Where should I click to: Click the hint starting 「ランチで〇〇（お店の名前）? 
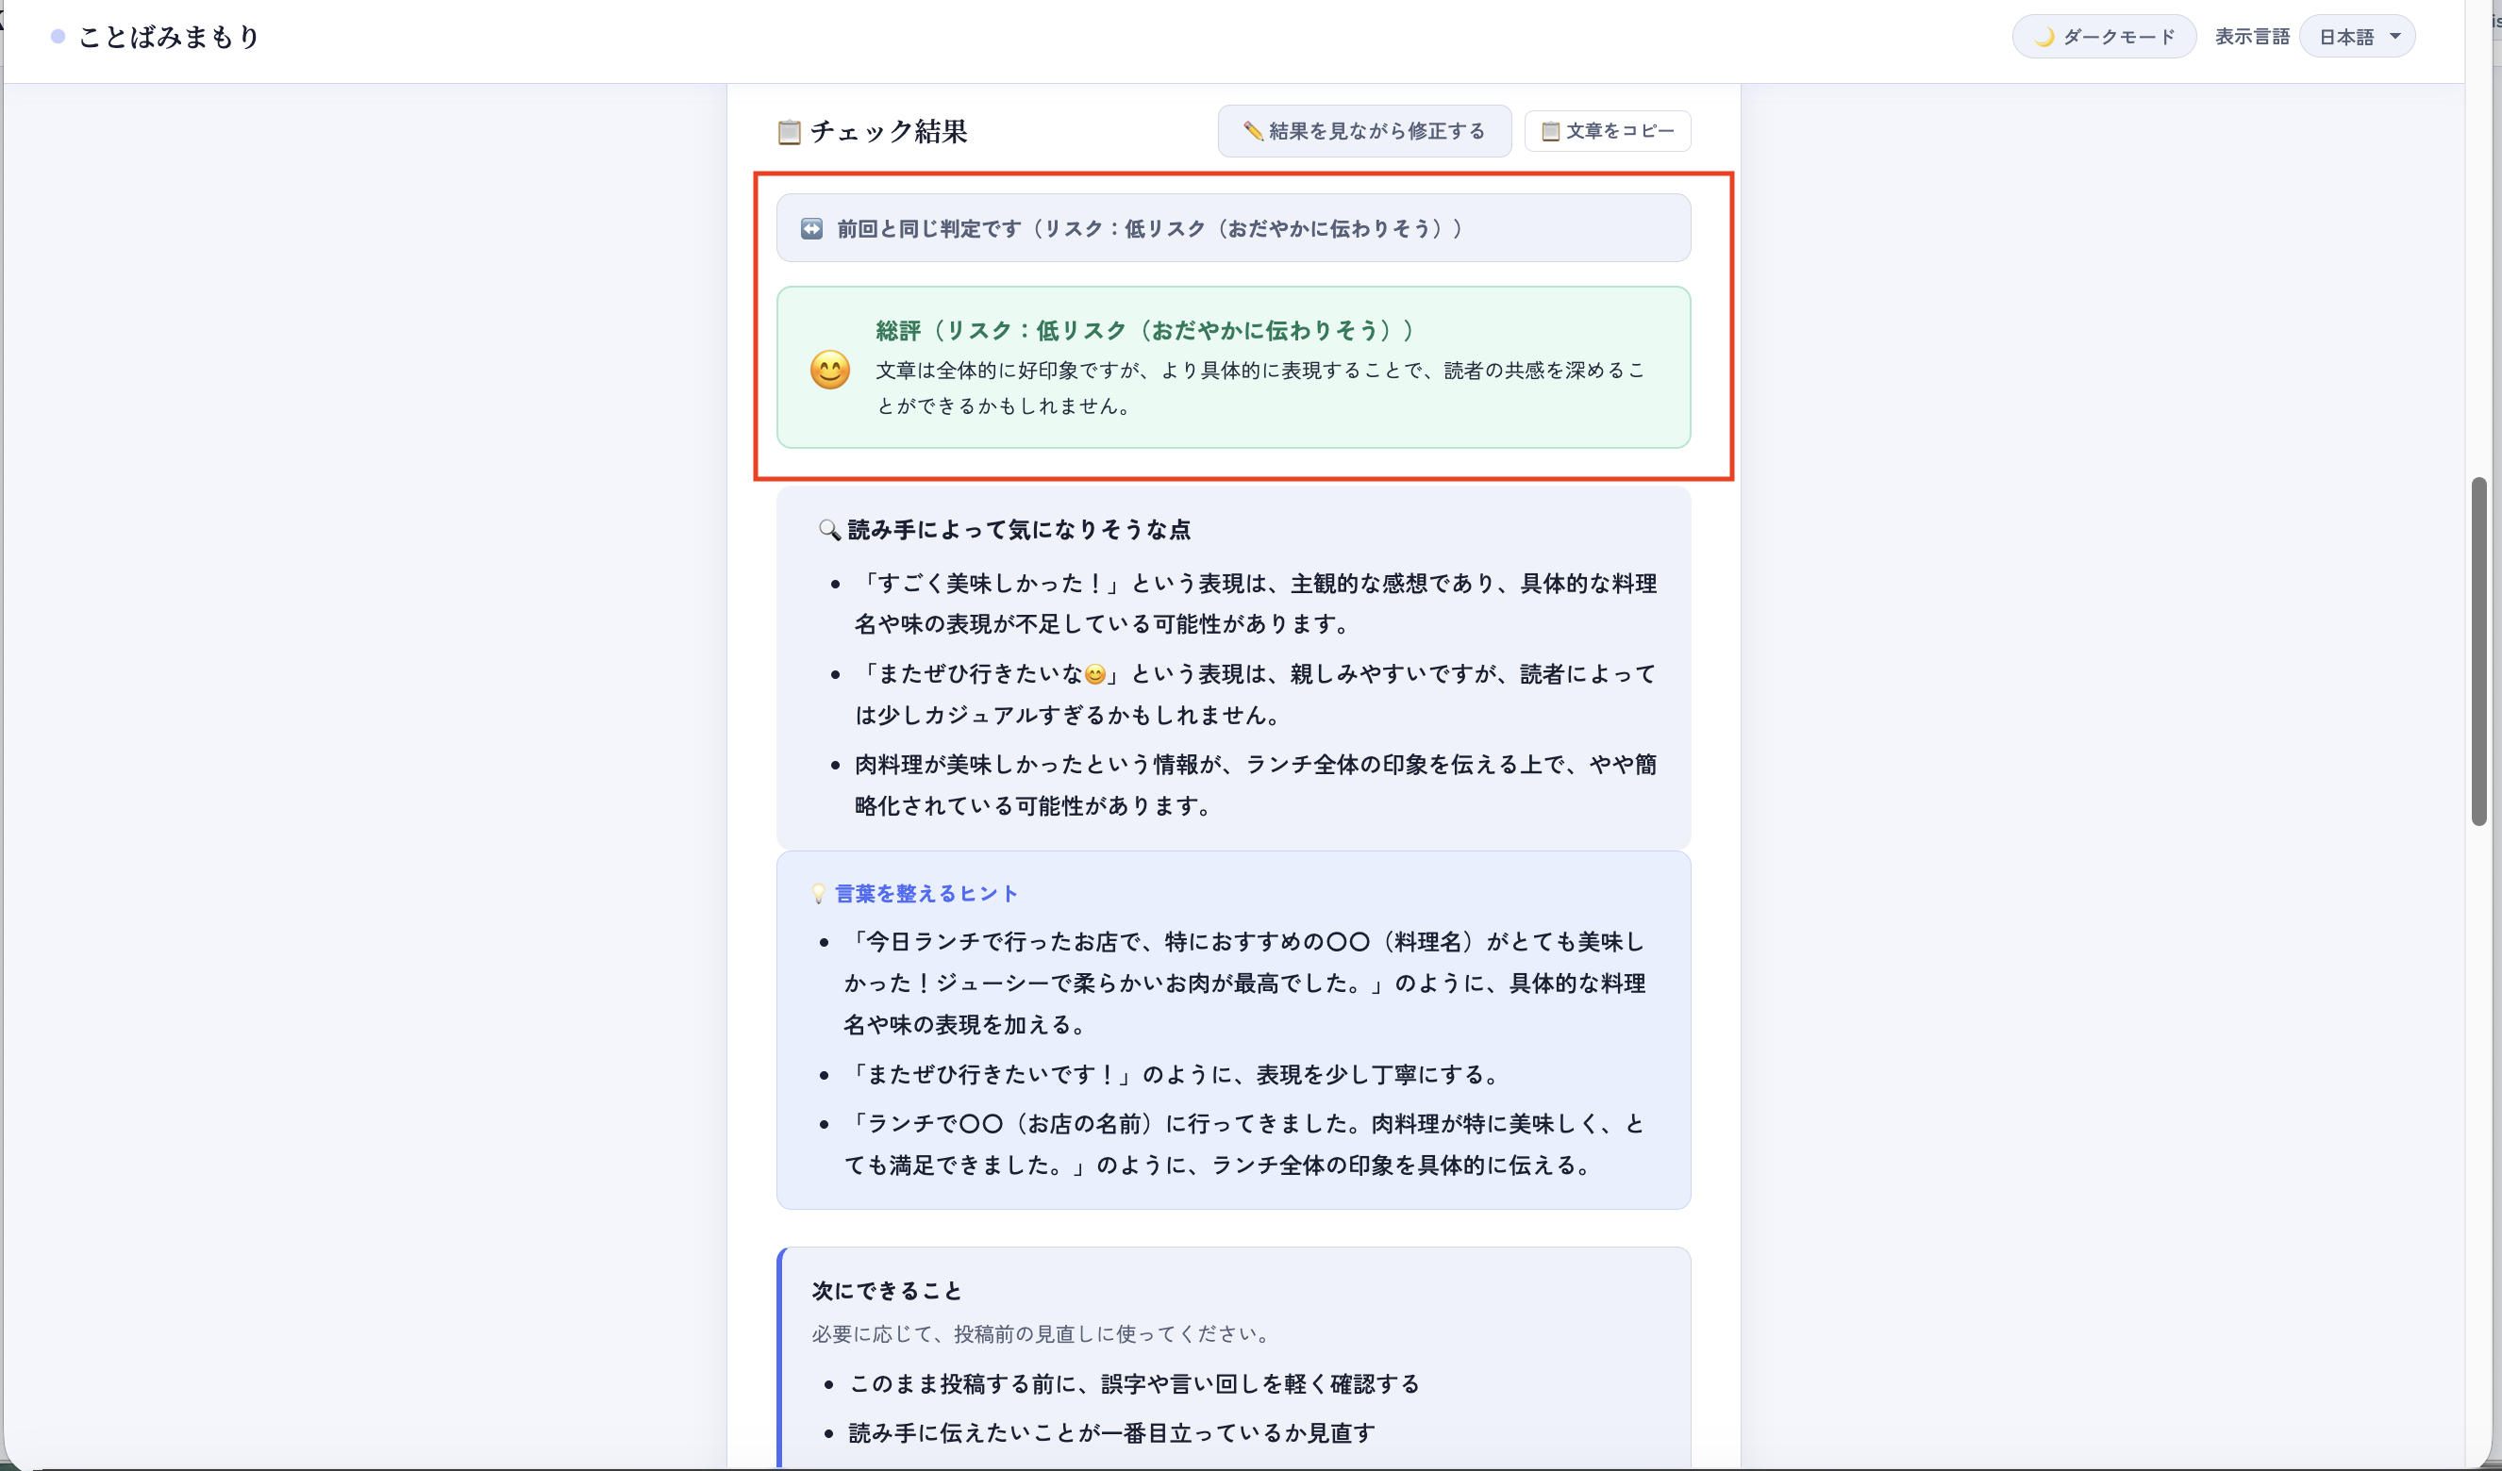(x=1245, y=1144)
